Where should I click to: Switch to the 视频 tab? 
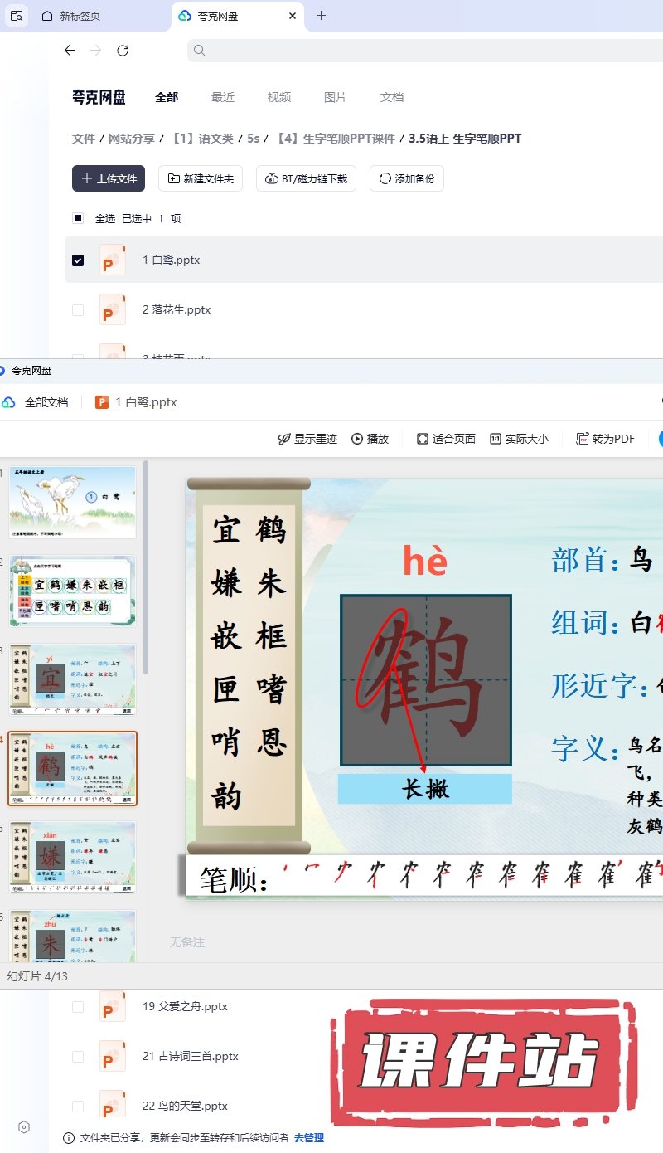pos(278,97)
